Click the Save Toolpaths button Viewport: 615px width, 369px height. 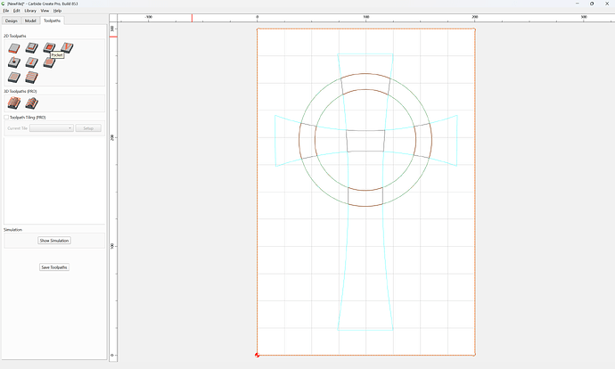click(x=54, y=267)
